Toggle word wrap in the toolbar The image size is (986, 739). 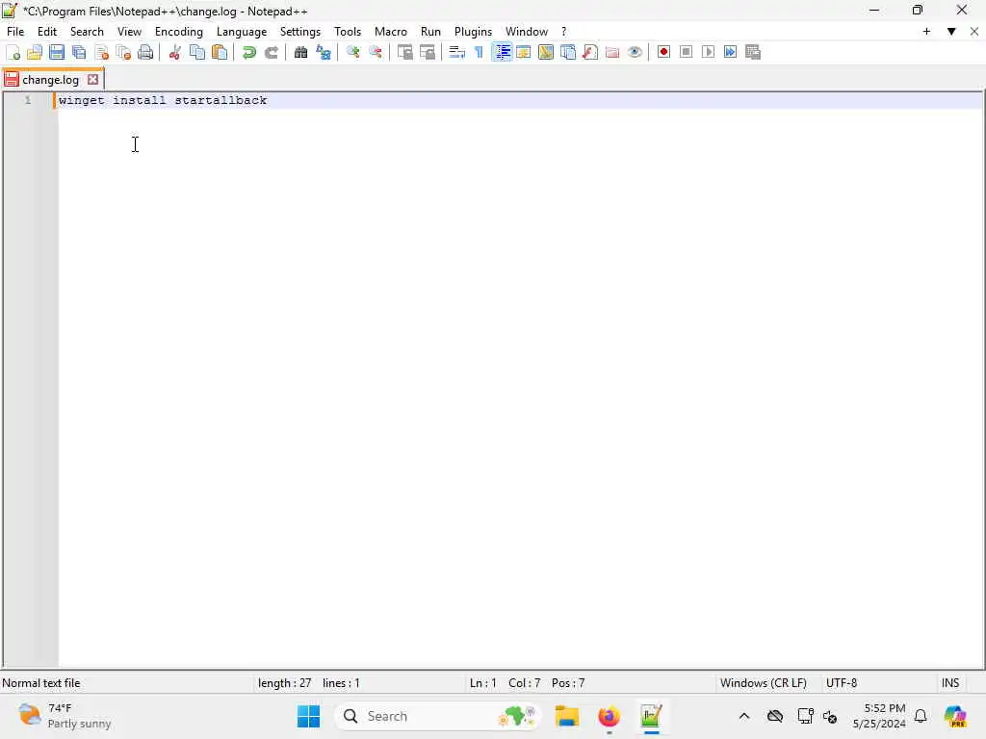[x=457, y=52]
